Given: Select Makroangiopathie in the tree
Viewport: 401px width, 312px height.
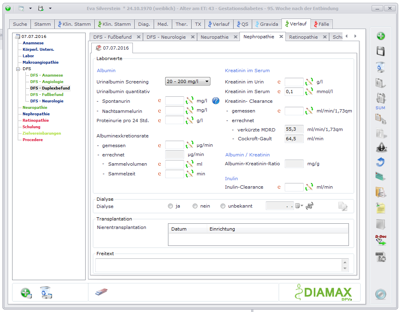Looking at the screenshot, I should click(x=40, y=62).
